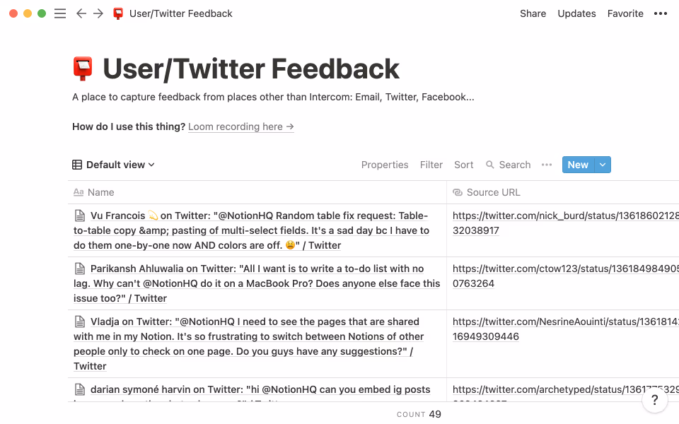This screenshot has height=424, width=679.
Task: Click the page icon beside the Vu Francois entry
Action: (79, 215)
